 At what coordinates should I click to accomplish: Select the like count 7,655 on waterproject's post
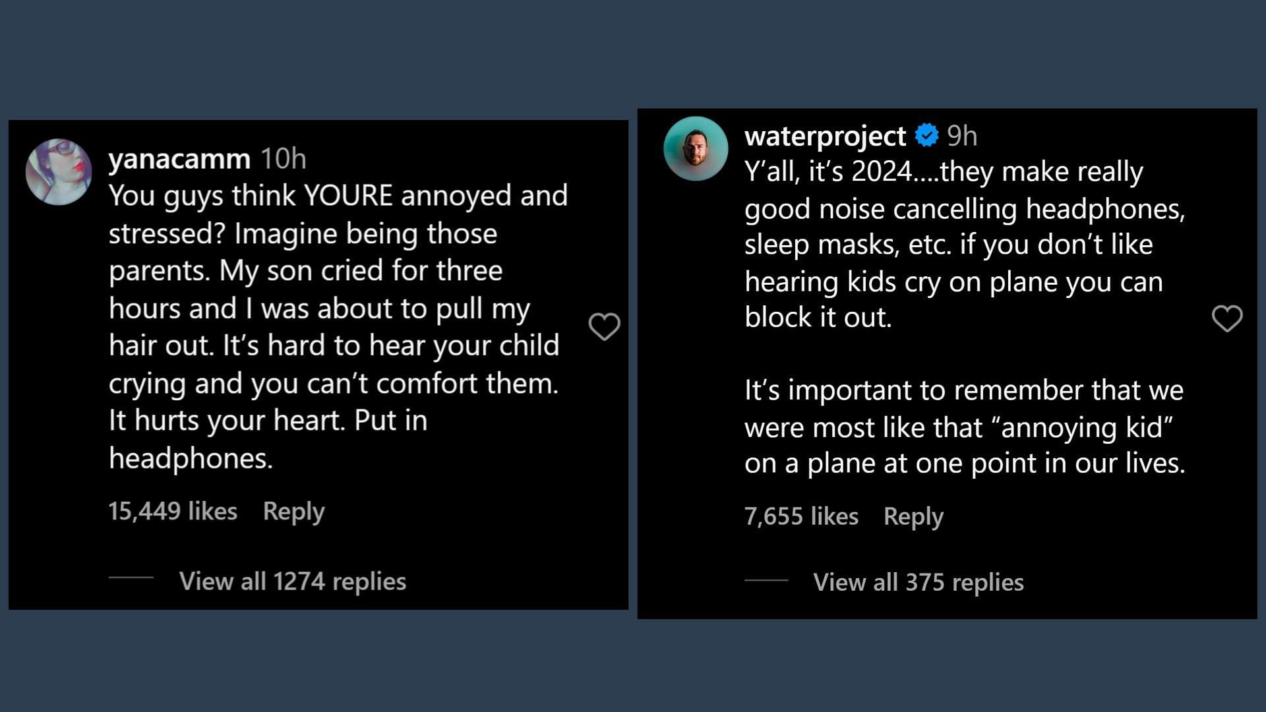tap(800, 516)
